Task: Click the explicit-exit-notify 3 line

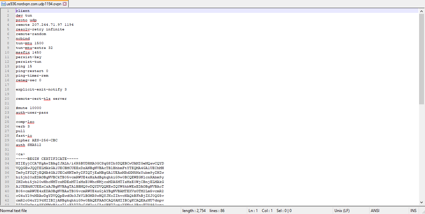Action: coord(41,89)
